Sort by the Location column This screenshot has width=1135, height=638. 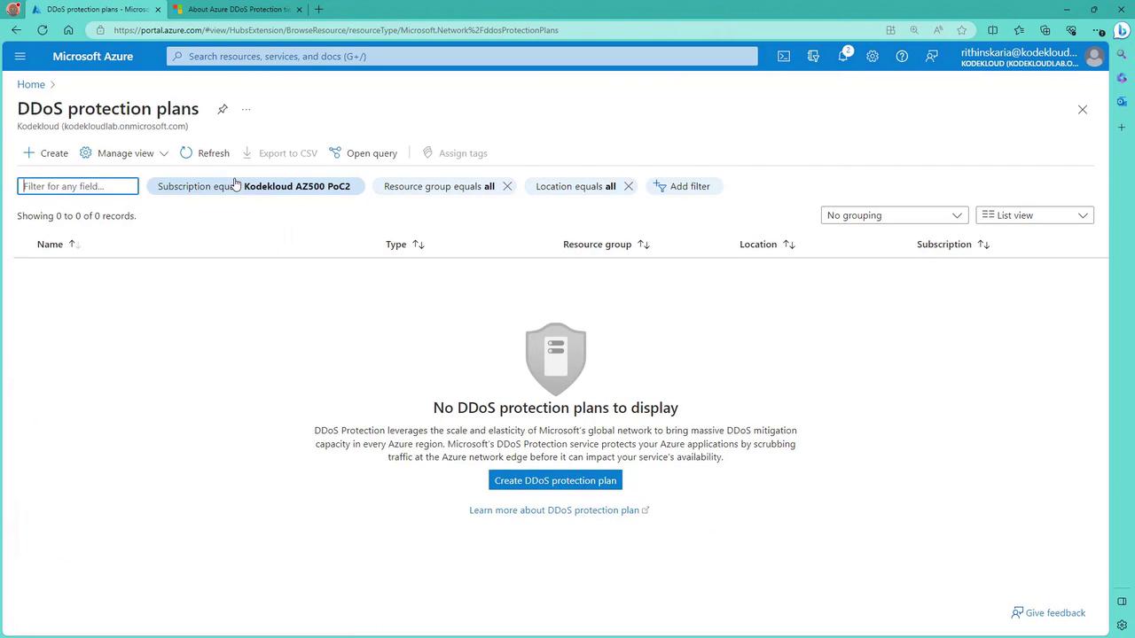point(767,245)
